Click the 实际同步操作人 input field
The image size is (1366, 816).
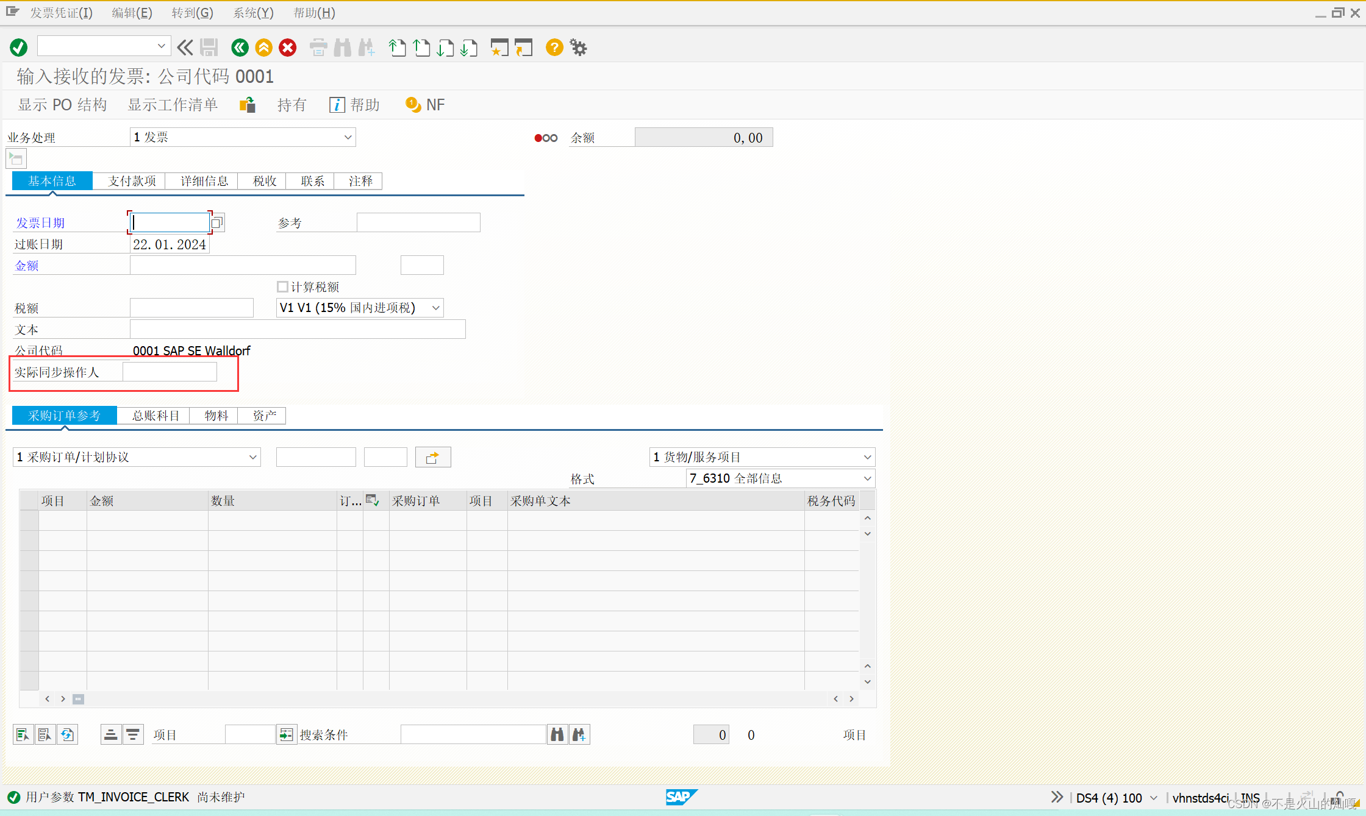170,372
